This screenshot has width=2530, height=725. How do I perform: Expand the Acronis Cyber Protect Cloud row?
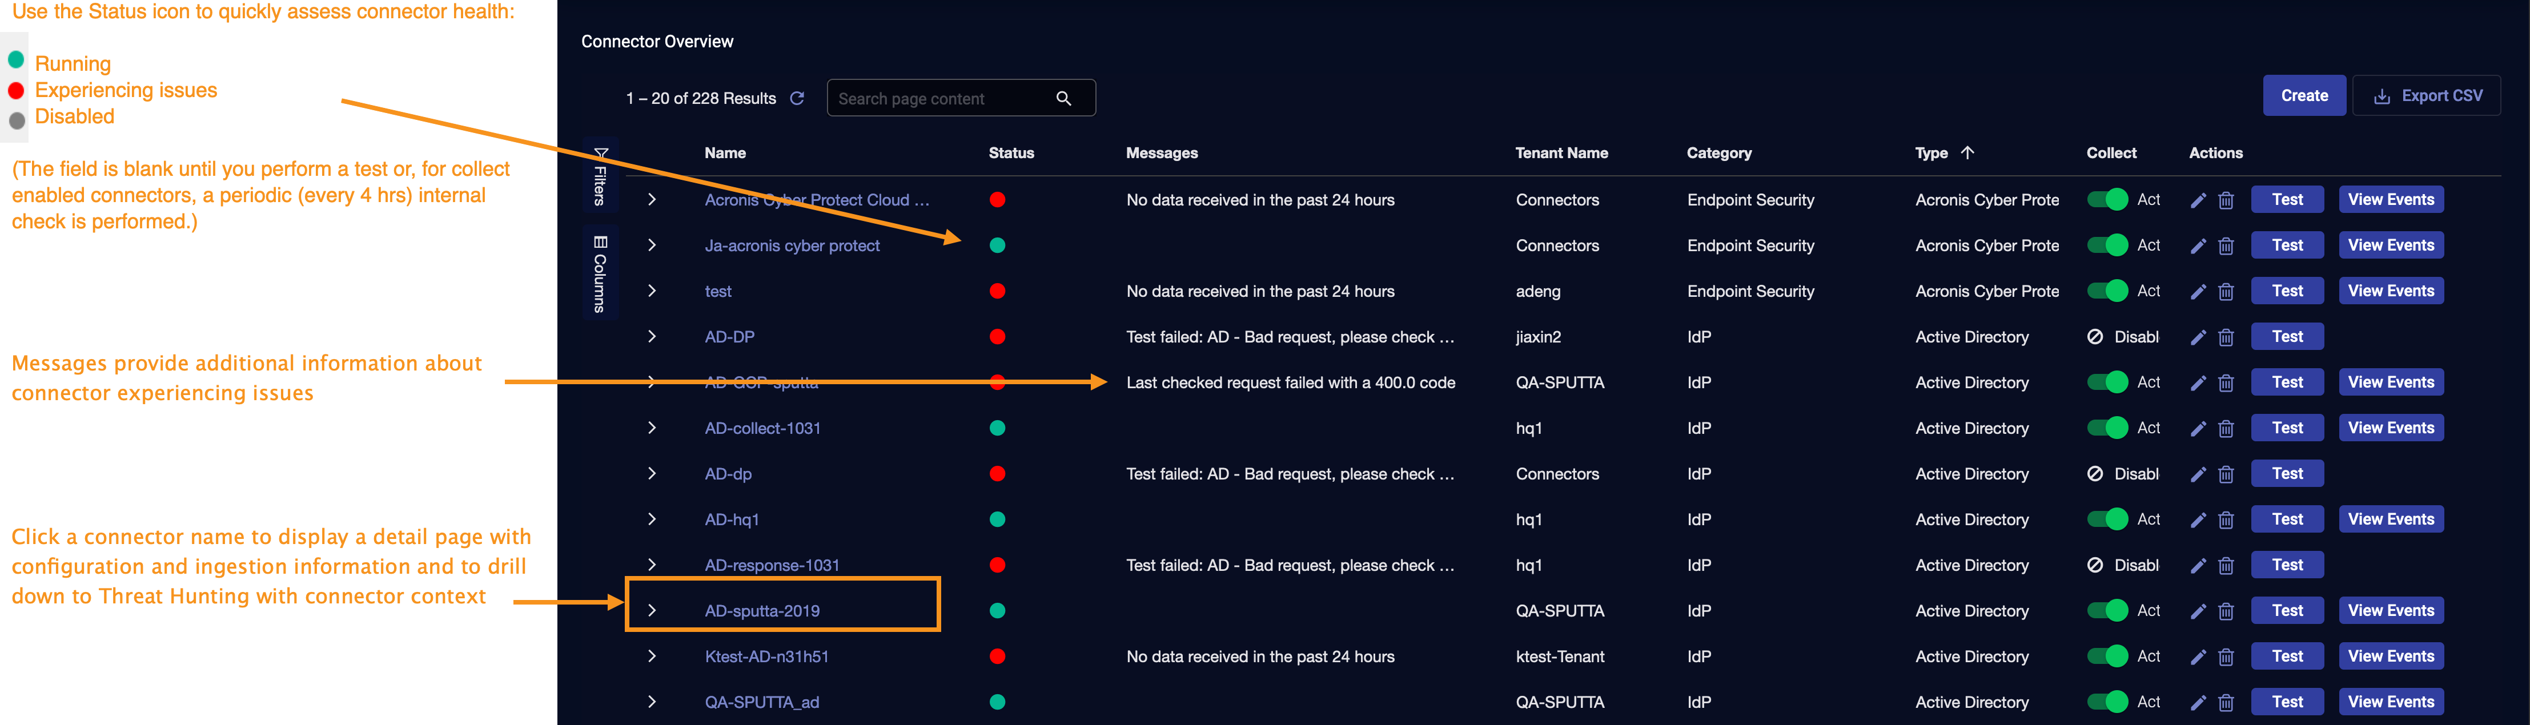[x=651, y=199]
